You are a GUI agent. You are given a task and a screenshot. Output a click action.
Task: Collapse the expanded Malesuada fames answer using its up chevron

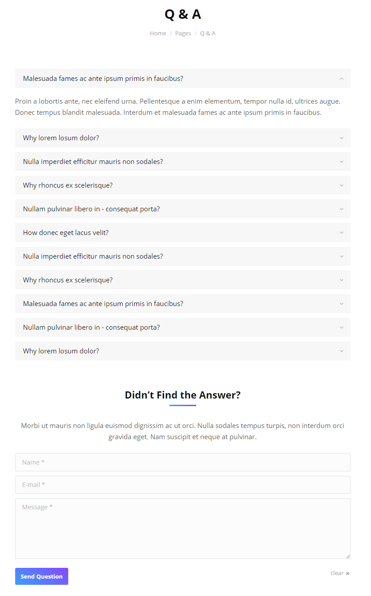(341, 79)
